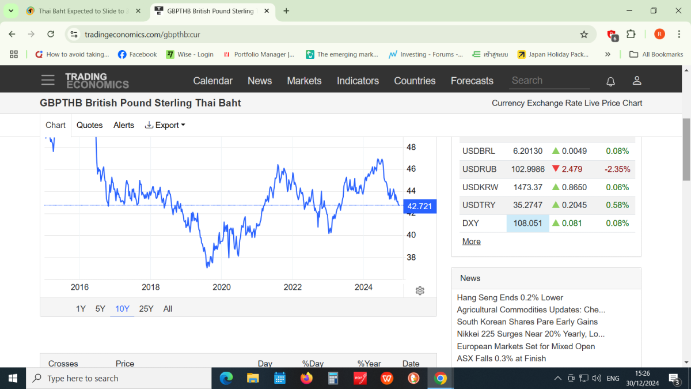Open the Trading Economics hamburger menu
This screenshot has width=691, height=389.
(48, 81)
